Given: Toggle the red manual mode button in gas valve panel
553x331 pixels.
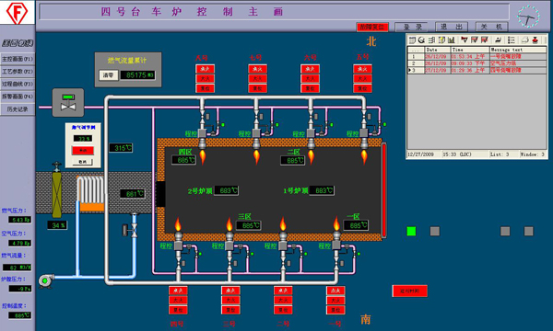Looking at the screenshot, I should tap(83, 150).
